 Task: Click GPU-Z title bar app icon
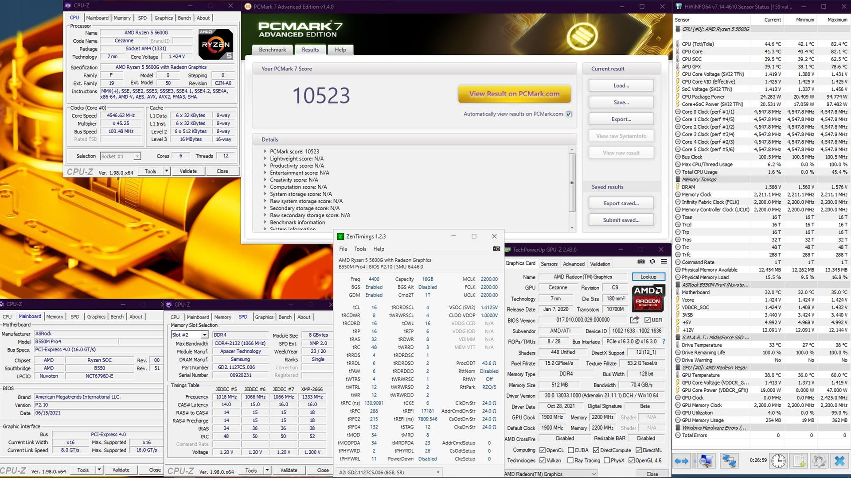click(508, 250)
